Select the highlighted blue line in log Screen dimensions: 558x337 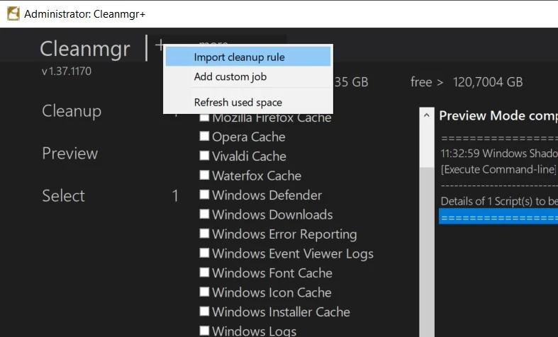(x=498, y=217)
